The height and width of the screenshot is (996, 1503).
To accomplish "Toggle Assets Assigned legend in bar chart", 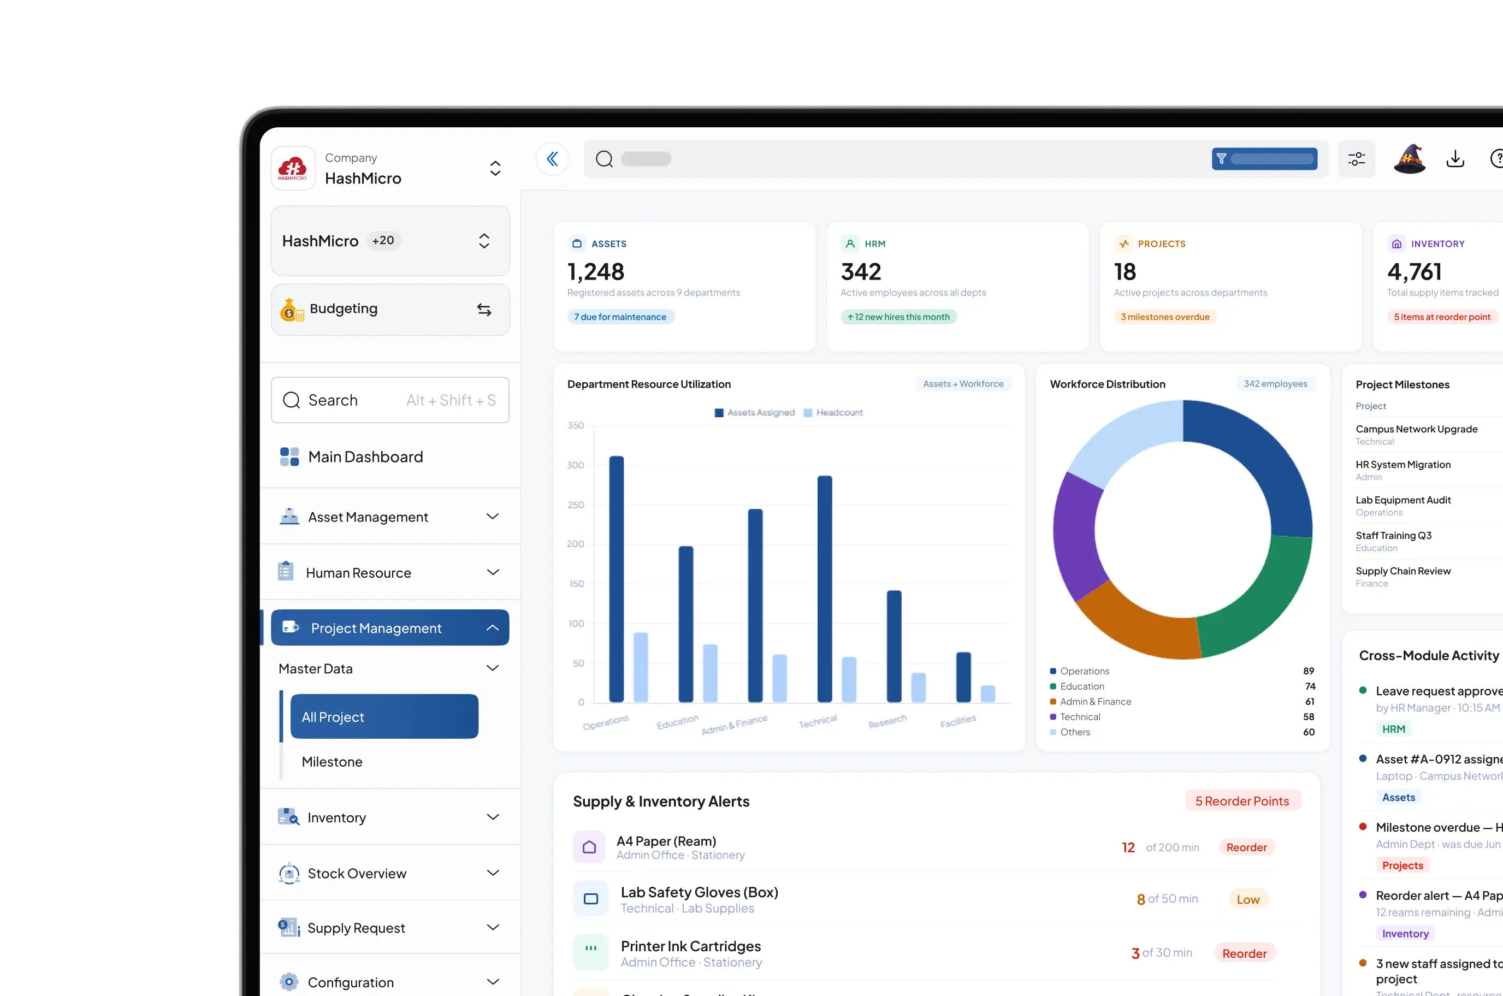I will (755, 412).
